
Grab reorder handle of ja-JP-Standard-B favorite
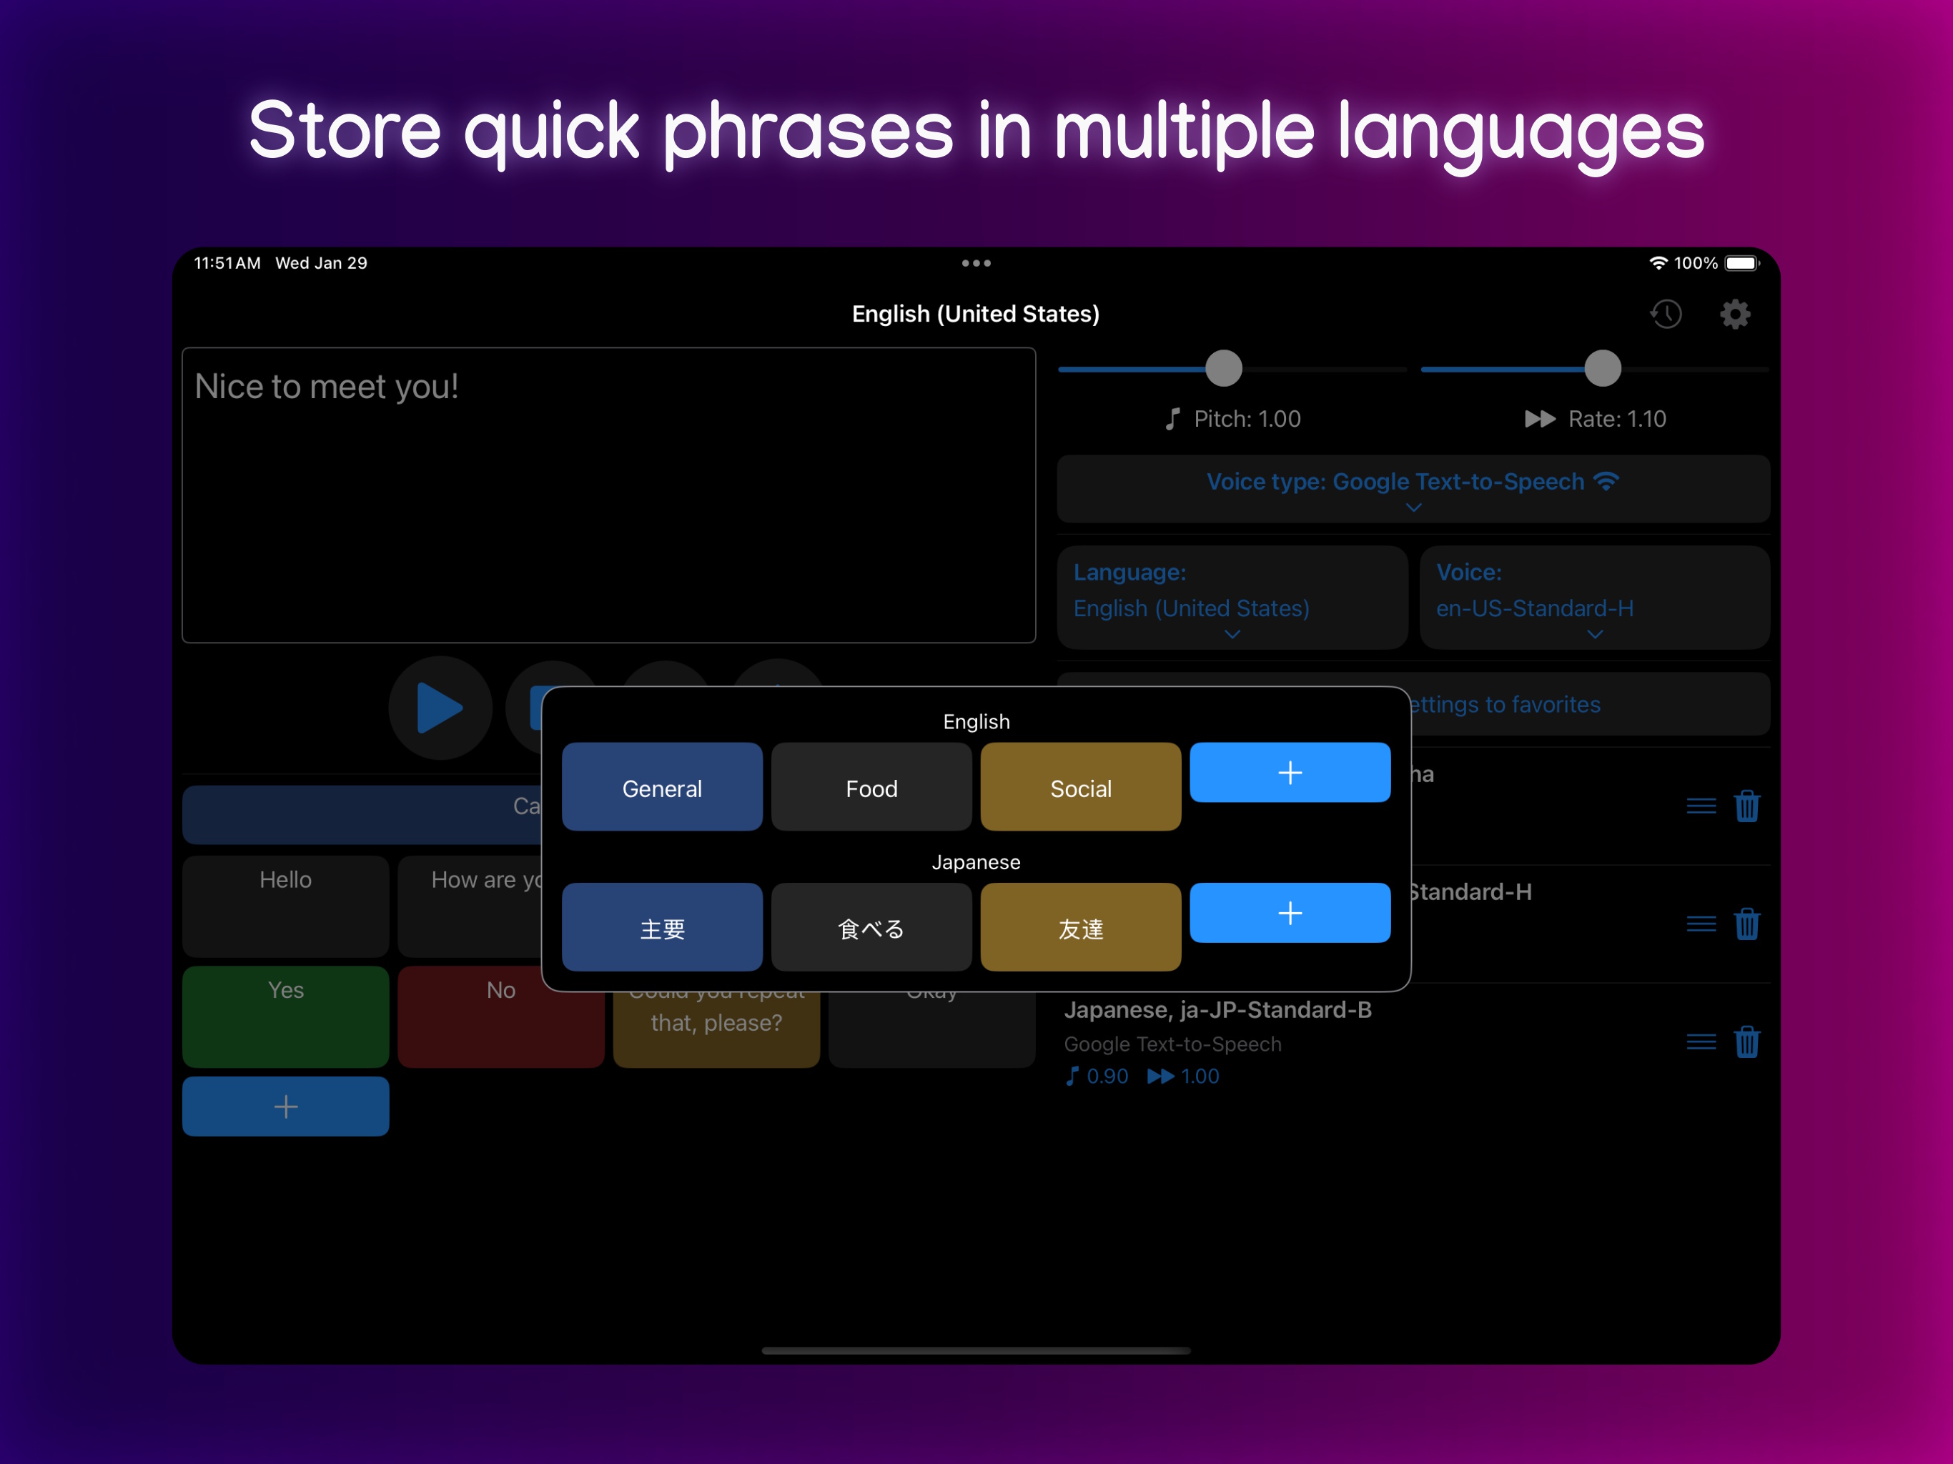1701,1042
